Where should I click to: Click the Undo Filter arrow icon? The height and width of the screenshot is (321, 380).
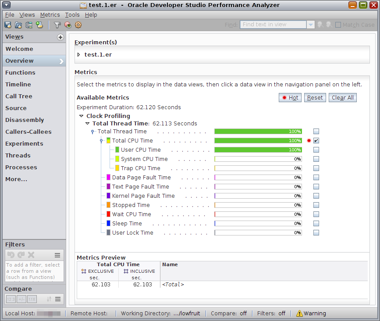pos(11,255)
